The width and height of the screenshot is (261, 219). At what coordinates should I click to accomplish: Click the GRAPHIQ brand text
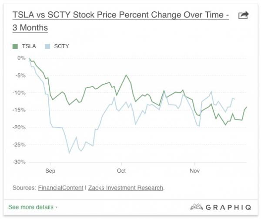pyautogui.click(x=228, y=207)
